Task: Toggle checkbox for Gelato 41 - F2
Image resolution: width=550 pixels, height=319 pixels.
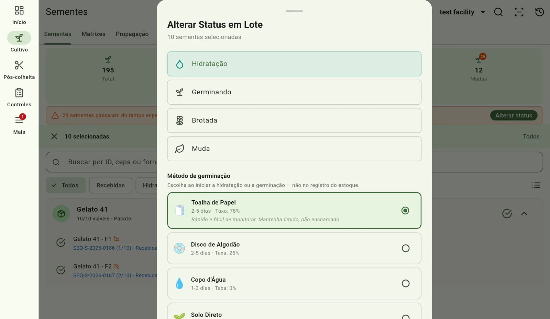Action: coord(61,270)
